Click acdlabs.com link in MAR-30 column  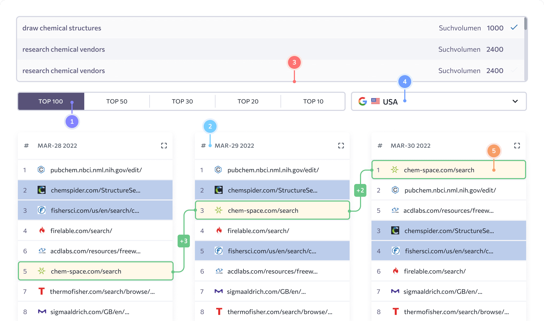[449, 211]
